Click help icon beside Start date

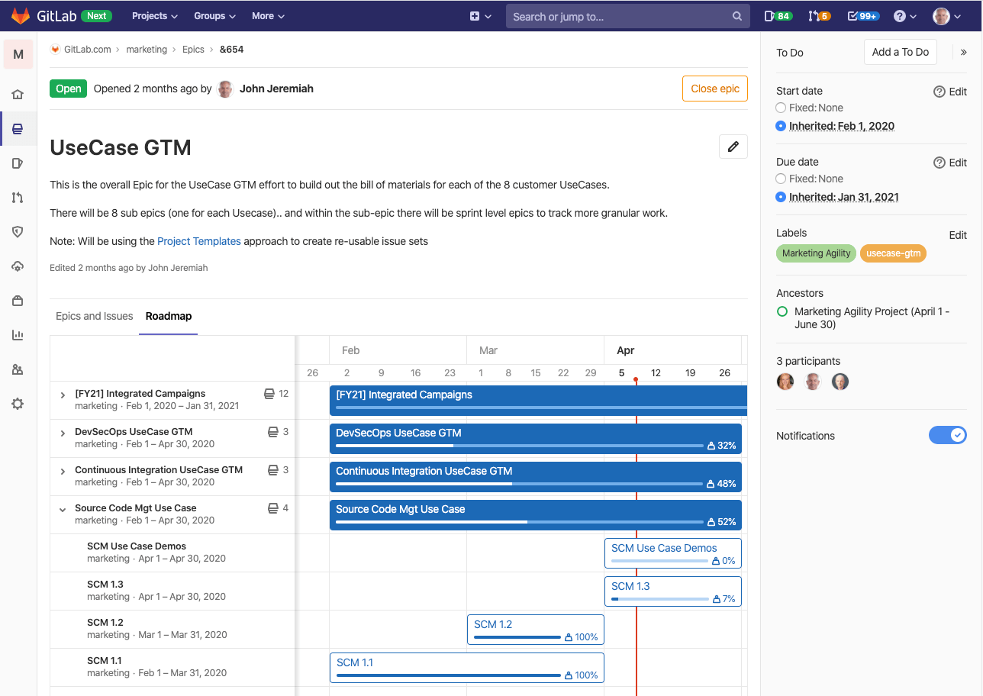click(939, 92)
